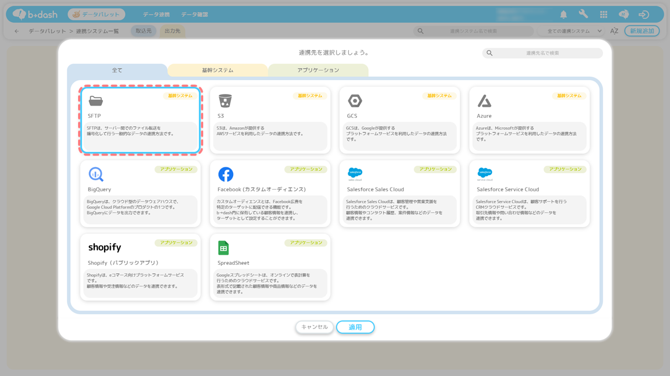Click the 連携システム一覧 breadcrumb
Viewport: 670px width, 376px height.
(97, 31)
